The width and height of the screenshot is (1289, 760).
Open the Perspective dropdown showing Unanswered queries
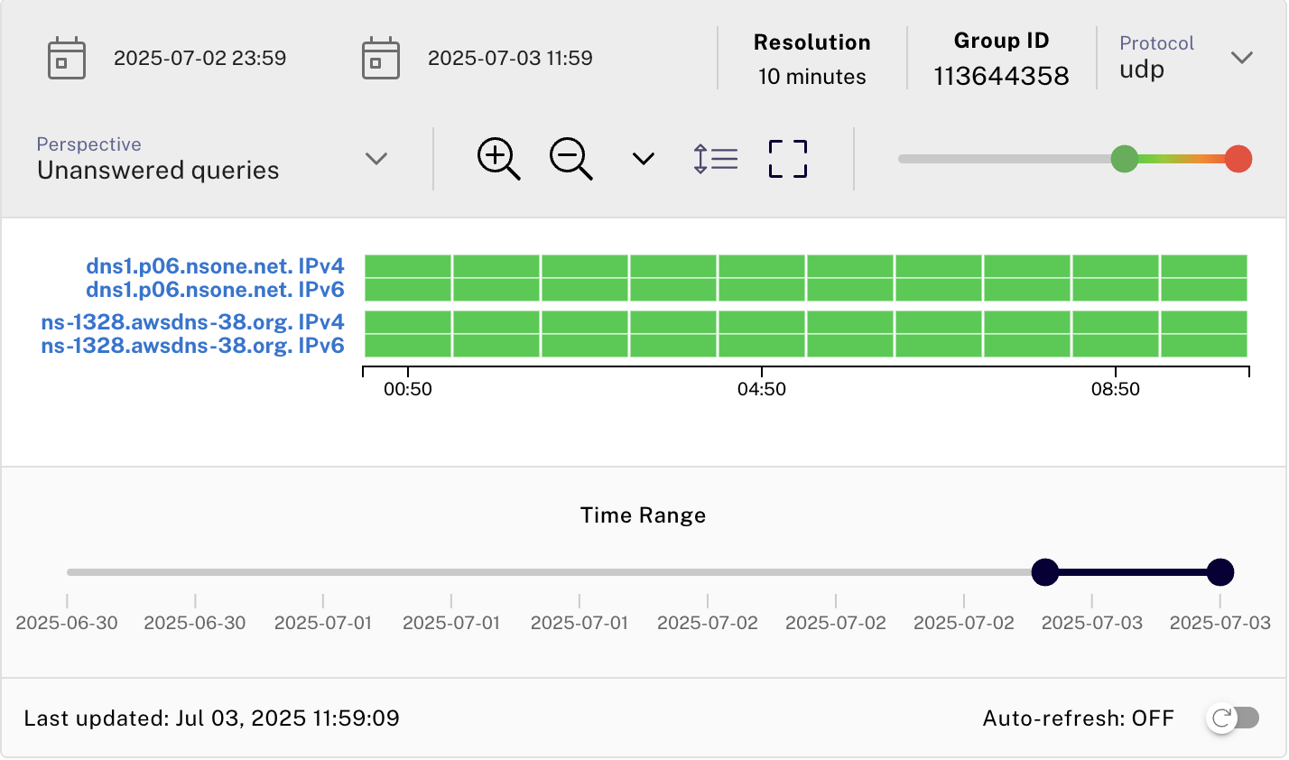(376, 158)
